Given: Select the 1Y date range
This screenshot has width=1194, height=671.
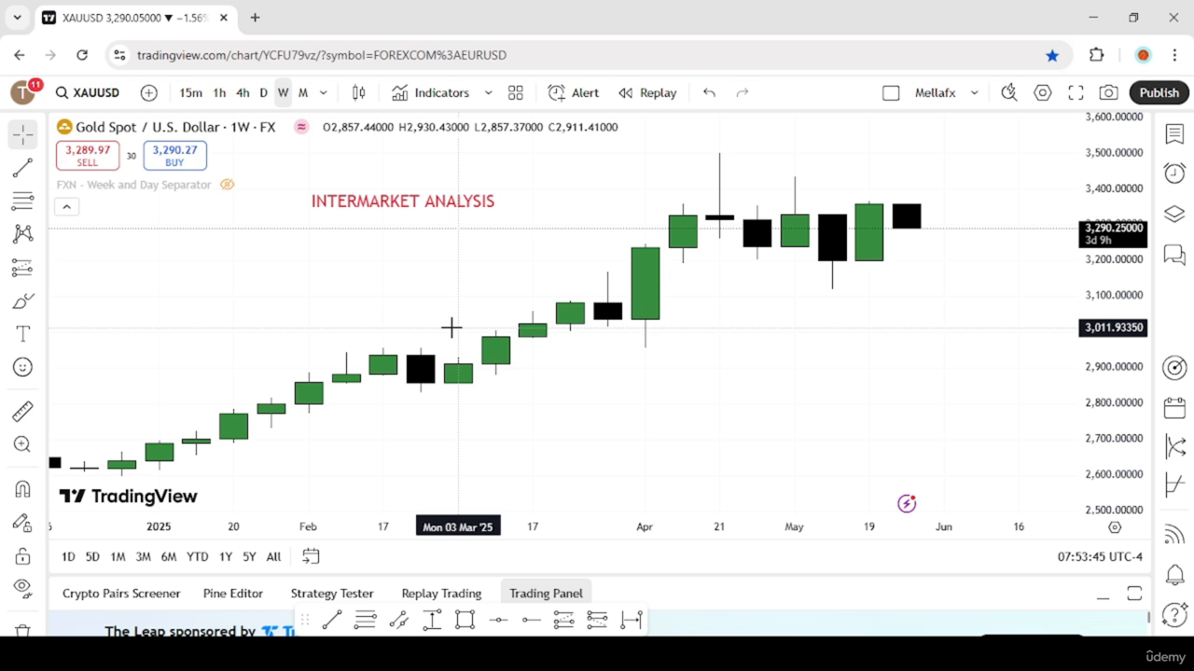Looking at the screenshot, I should tap(226, 556).
